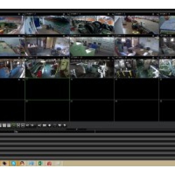Click the first striped recording track row
This screenshot has height=175, width=175.
click(x=87, y=134)
